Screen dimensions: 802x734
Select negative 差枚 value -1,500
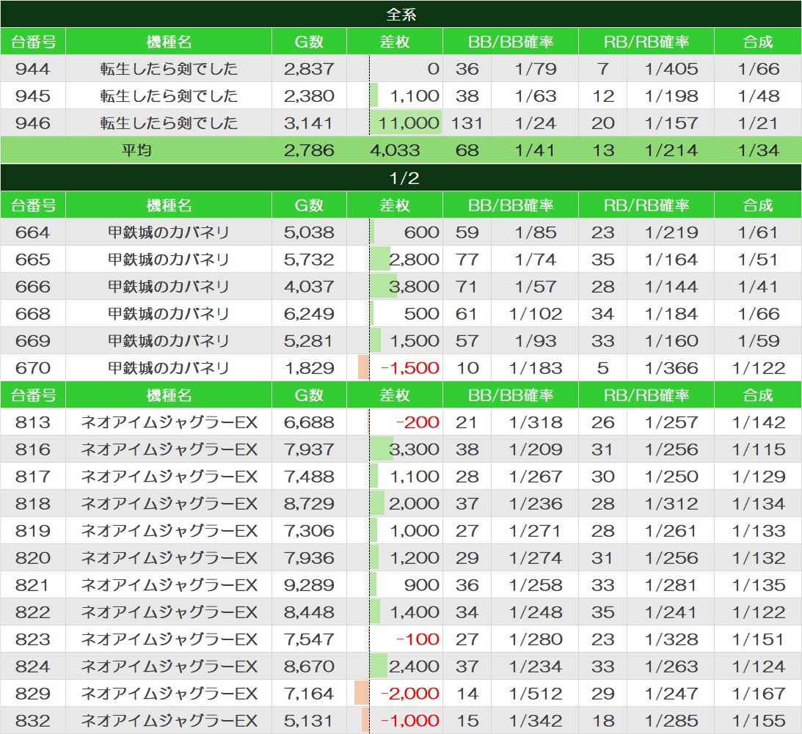click(x=394, y=367)
